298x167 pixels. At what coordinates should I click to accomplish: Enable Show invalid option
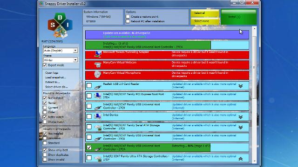(x=45, y=160)
